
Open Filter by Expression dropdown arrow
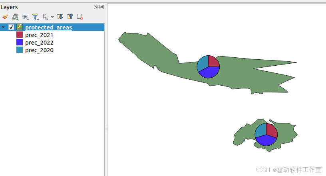[52, 17]
